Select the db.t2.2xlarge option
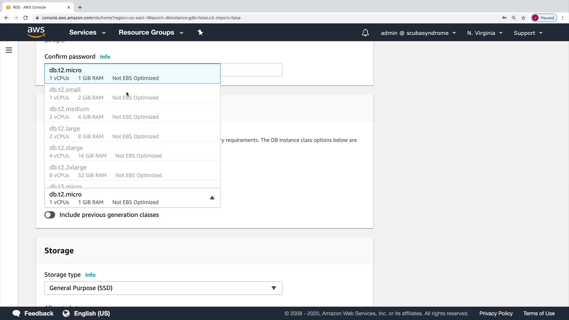The height and width of the screenshot is (320, 569). tap(132, 171)
